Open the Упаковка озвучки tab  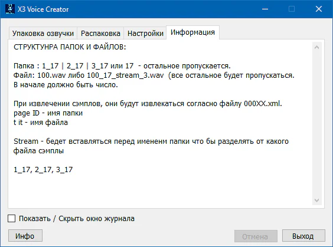click(x=43, y=33)
